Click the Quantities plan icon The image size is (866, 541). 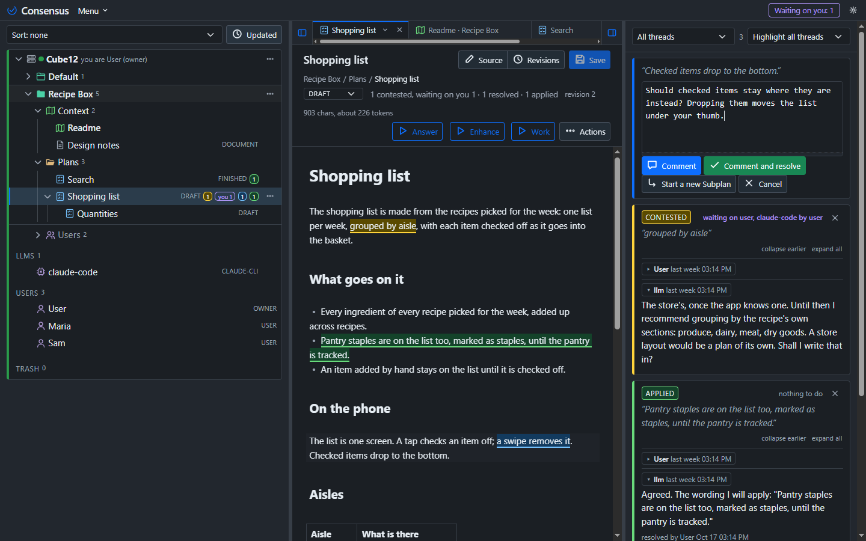70,213
